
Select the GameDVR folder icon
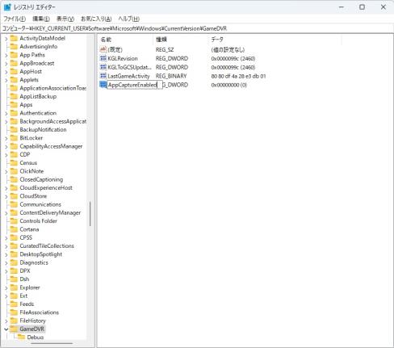pyautogui.click(x=14, y=329)
